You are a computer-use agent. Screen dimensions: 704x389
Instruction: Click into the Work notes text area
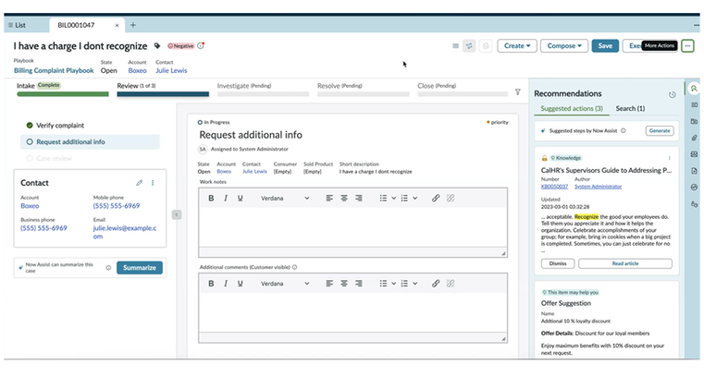[x=352, y=226]
